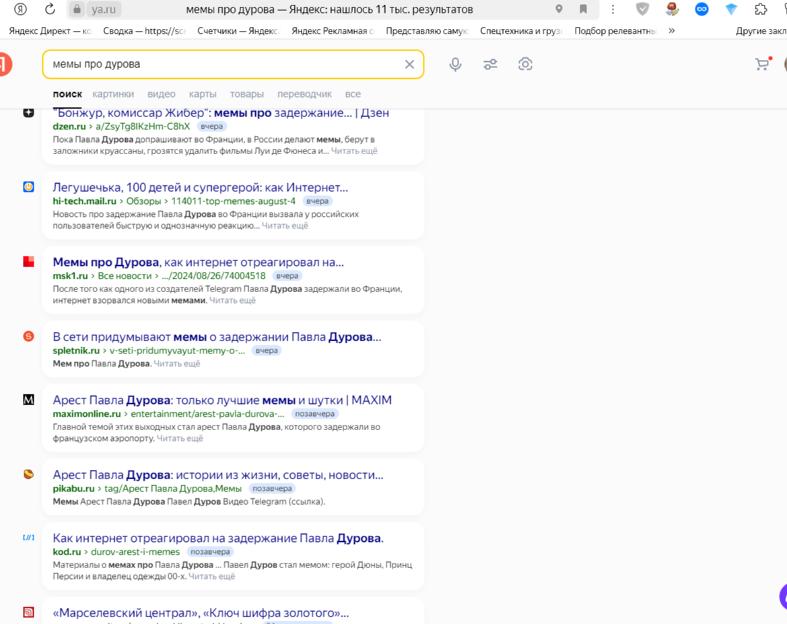Viewport: 787px width, 624px height.
Task: Select the 'поиск' search tab
Action: (67, 94)
